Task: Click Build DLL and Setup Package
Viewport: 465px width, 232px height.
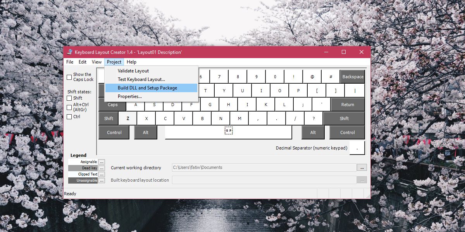Action: [x=147, y=88]
